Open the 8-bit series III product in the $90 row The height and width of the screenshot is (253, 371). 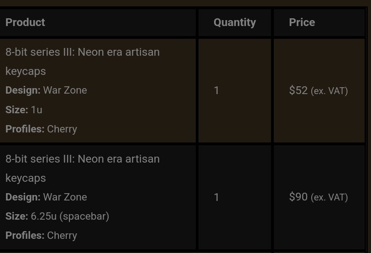coord(83,159)
